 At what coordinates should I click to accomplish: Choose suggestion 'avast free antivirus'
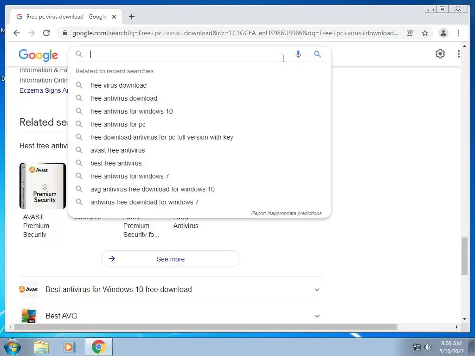[199, 151]
